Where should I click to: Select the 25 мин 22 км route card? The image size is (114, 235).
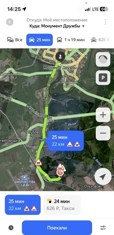tap(23, 205)
